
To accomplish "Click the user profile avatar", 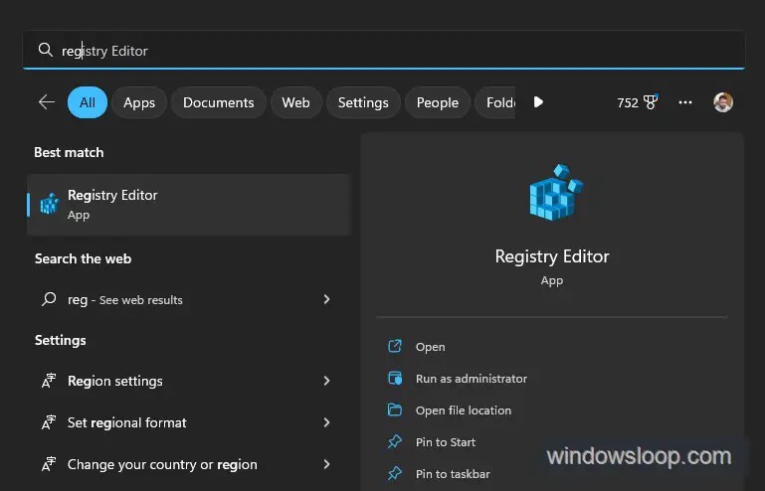I will (x=722, y=102).
